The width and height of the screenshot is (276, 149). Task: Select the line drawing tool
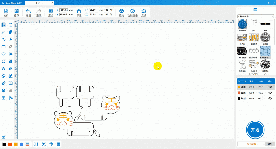pyautogui.click(x=4, y=32)
